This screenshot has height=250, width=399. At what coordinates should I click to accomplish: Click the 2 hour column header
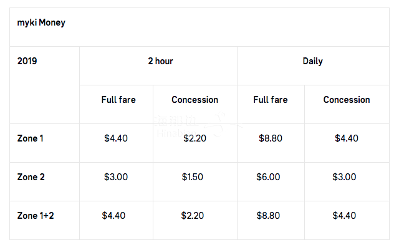pos(160,61)
